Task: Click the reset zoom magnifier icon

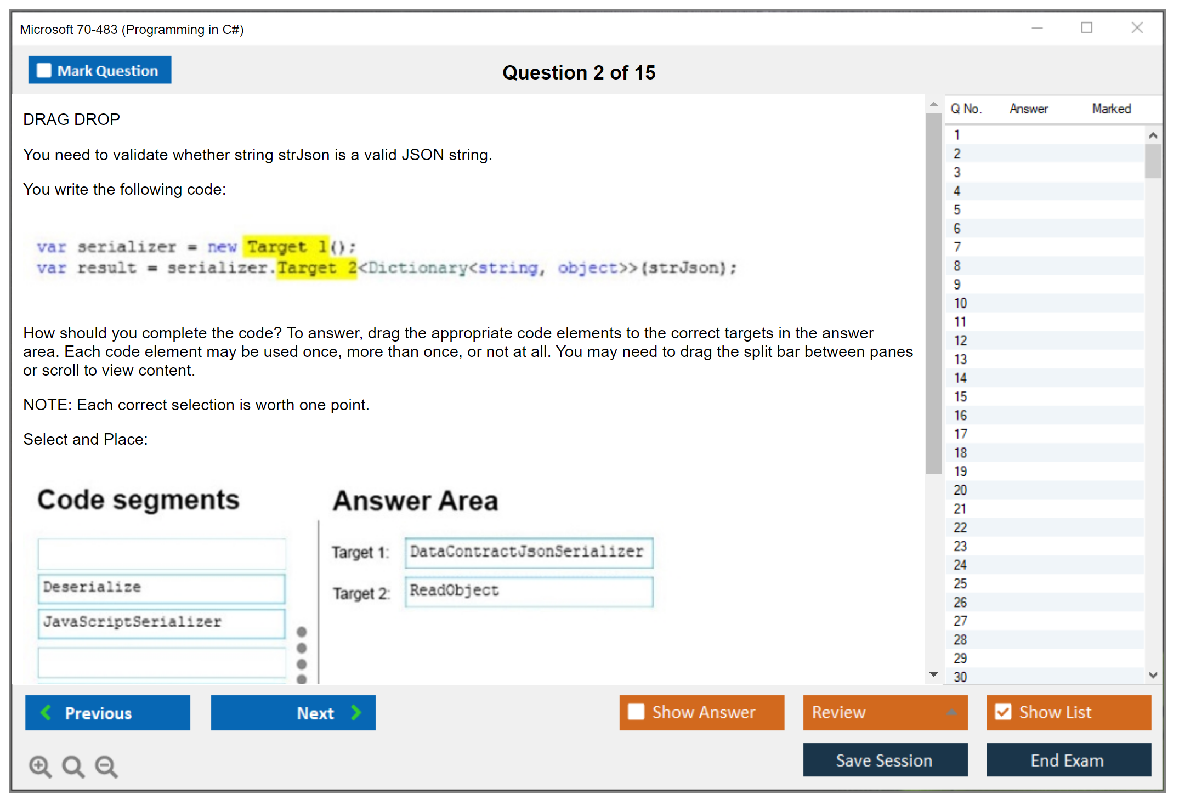Action: pyautogui.click(x=73, y=766)
